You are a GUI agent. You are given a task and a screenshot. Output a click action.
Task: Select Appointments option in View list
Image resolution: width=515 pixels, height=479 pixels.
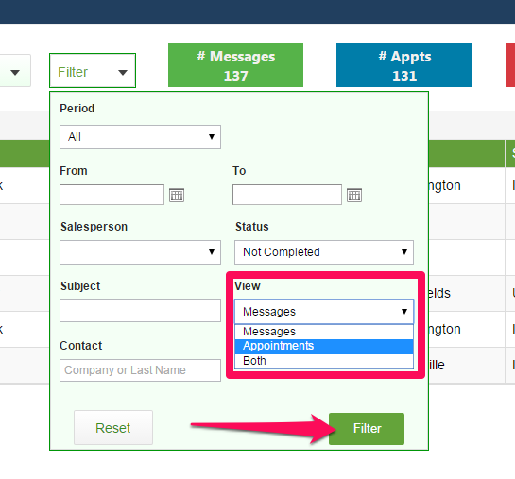click(324, 346)
